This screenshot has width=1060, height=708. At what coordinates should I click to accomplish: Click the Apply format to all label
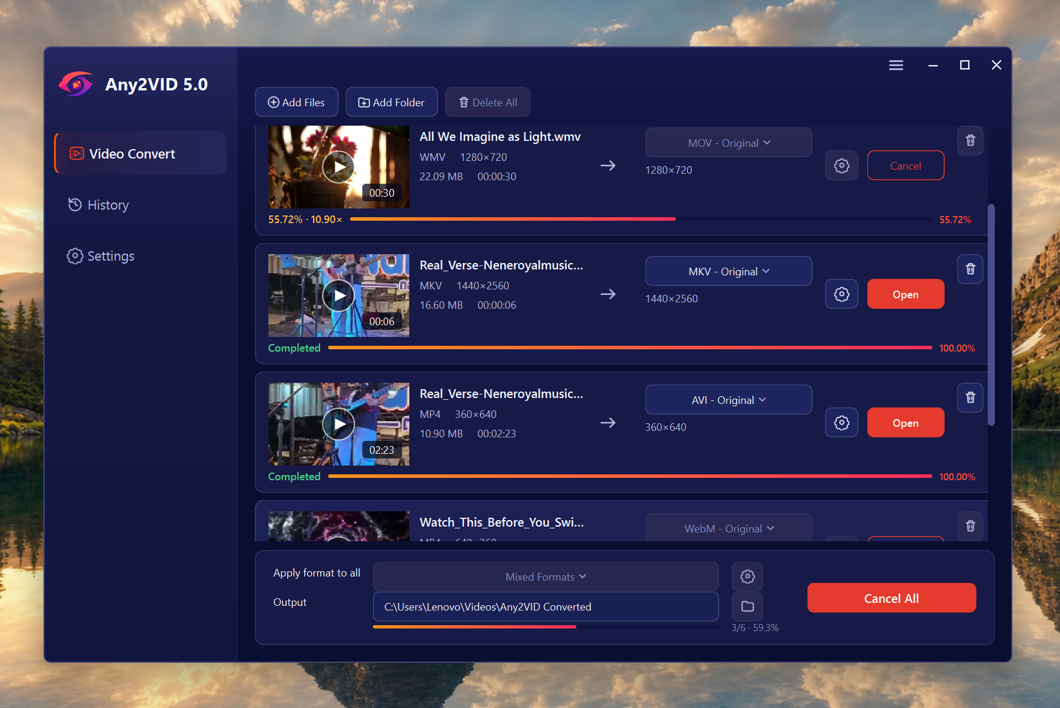tap(317, 573)
